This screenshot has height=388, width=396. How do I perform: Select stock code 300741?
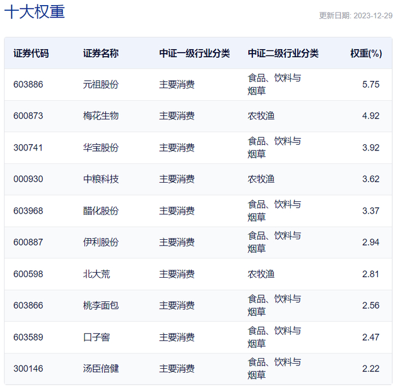pos(28,148)
